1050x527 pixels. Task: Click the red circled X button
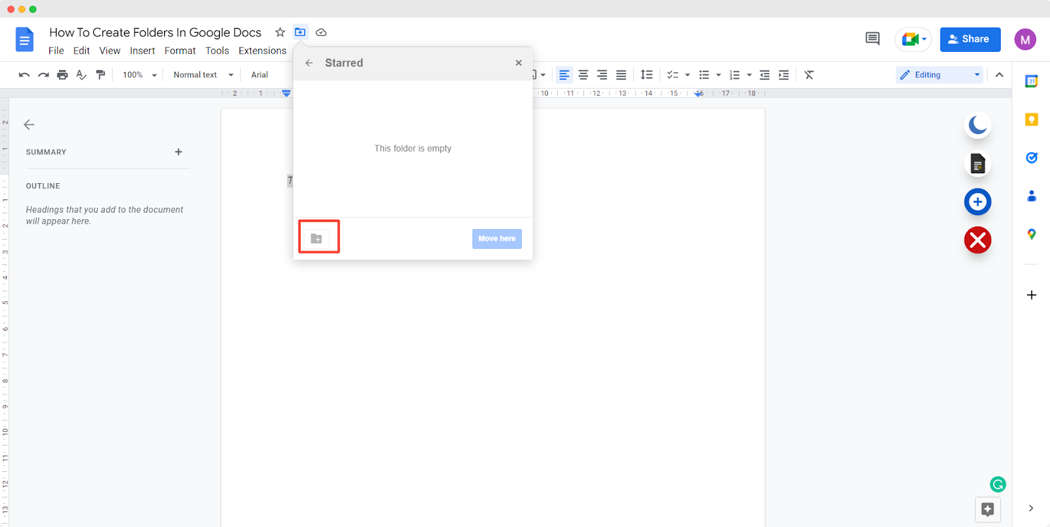pyautogui.click(x=978, y=240)
